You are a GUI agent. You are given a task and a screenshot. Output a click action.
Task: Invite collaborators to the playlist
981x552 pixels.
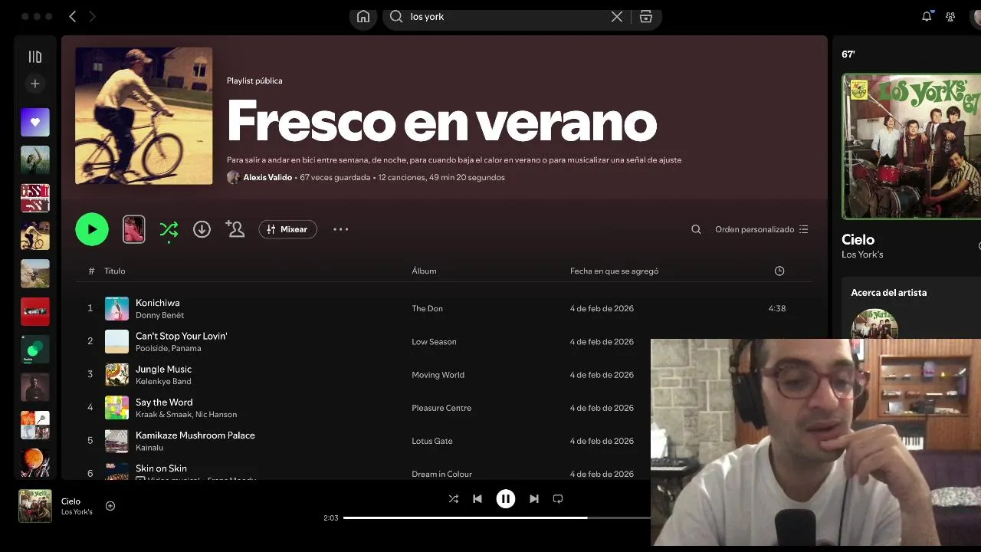[235, 228]
